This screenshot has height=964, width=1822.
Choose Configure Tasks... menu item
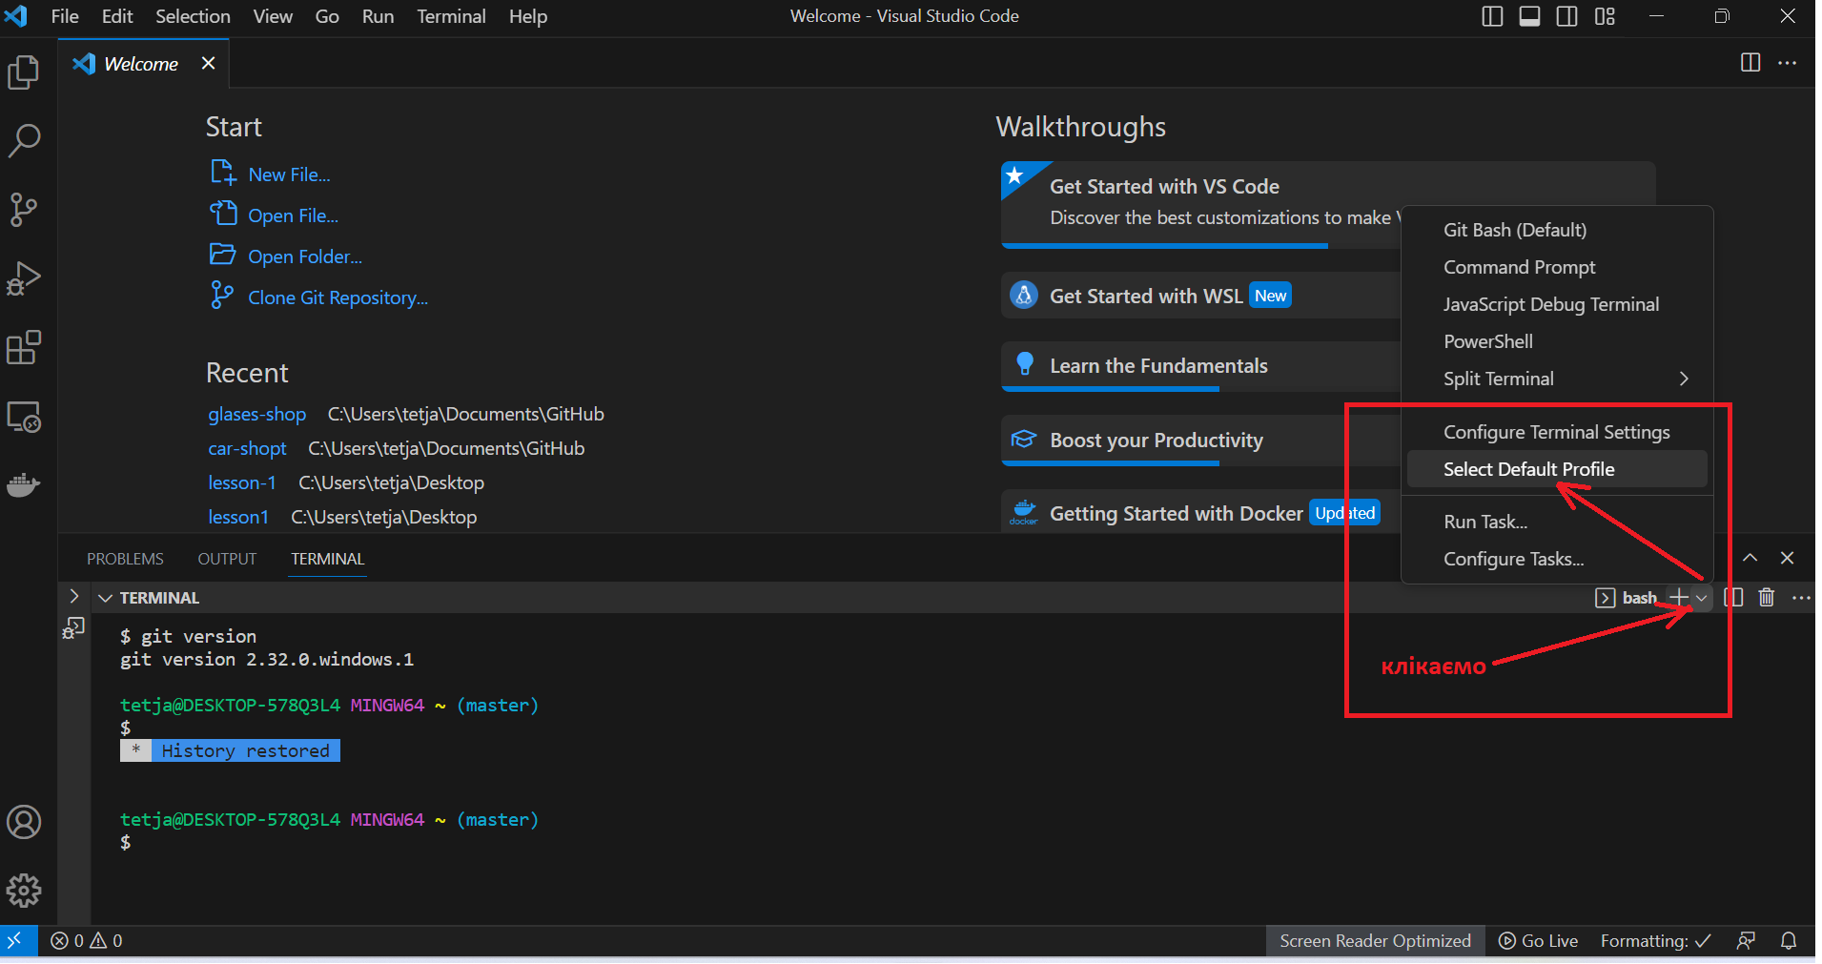[1557, 559]
